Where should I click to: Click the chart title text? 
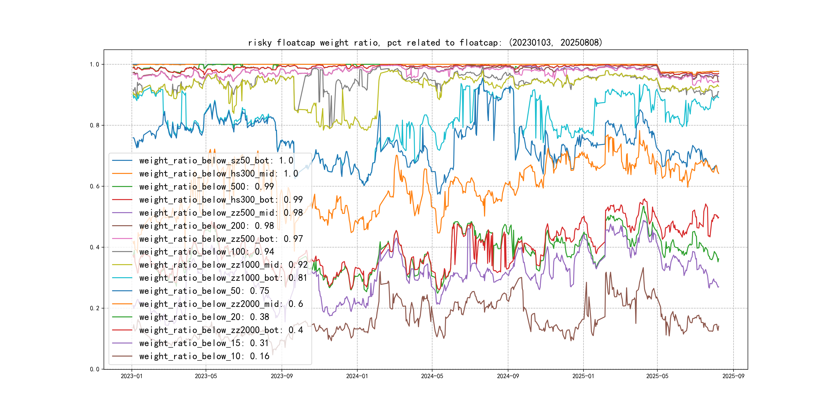click(425, 43)
